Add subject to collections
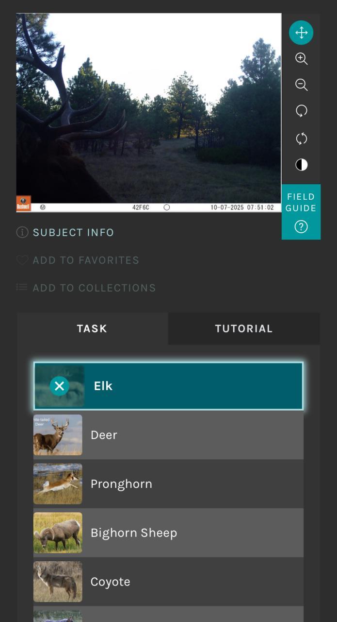 (x=86, y=288)
